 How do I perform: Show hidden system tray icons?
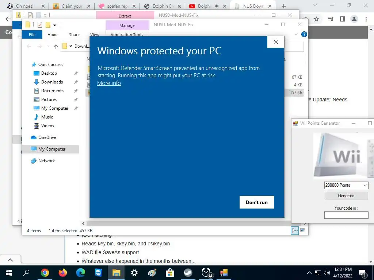(309, 273)
